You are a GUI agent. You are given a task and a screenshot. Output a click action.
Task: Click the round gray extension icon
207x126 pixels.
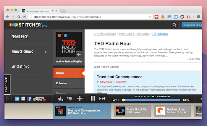pyautogui.click(x=182, y=17)
